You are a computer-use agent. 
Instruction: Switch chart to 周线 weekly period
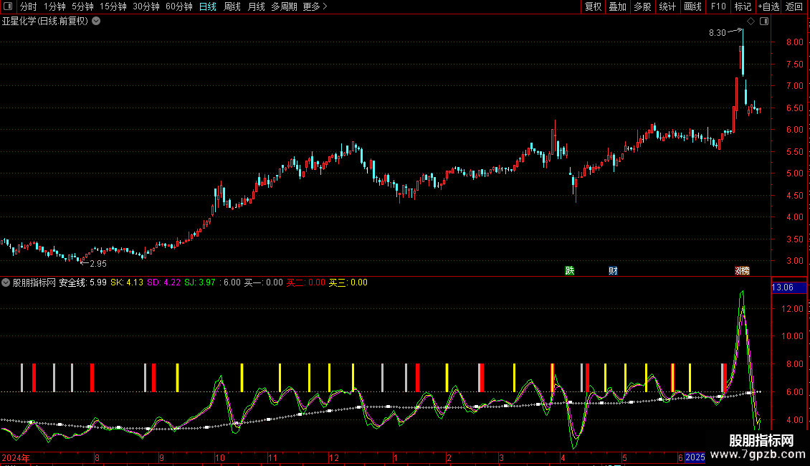232,6
